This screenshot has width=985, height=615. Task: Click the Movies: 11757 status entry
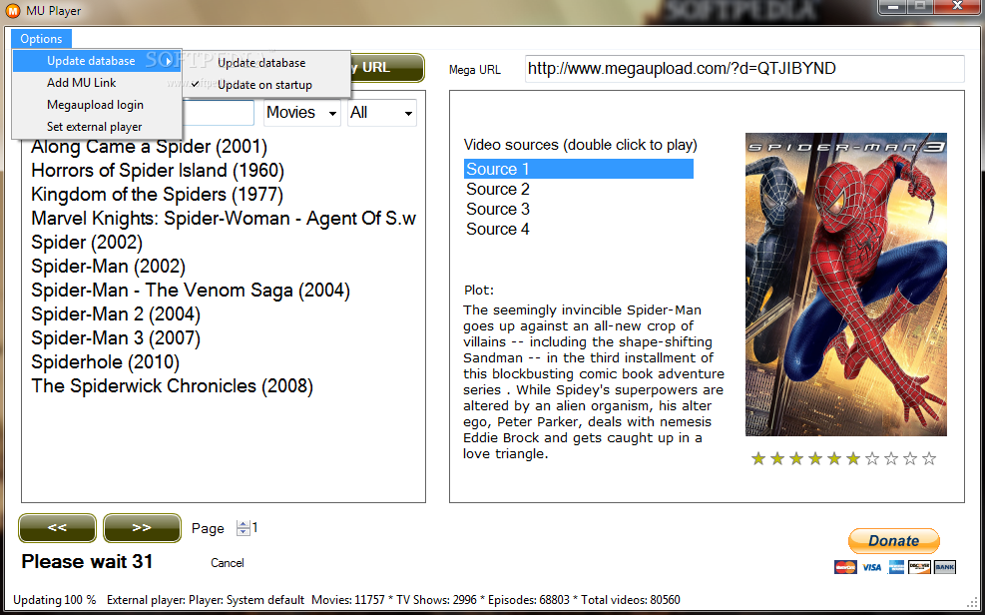(x=348, y=600)
